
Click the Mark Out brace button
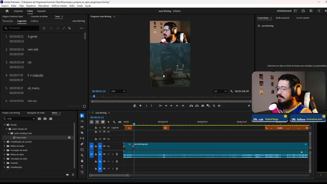[x=151, y=106]
